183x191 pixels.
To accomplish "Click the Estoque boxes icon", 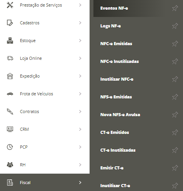I will click(x=10, y=41).
